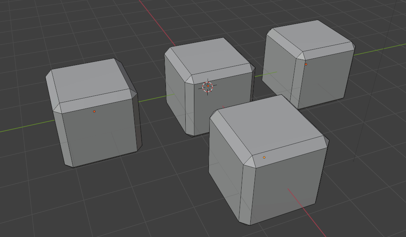The height and width of the screenshot is (237, 406).
Task: Click the origin dot on the leftmost cube
Action: pyautogui.click(x=94, y=111)
